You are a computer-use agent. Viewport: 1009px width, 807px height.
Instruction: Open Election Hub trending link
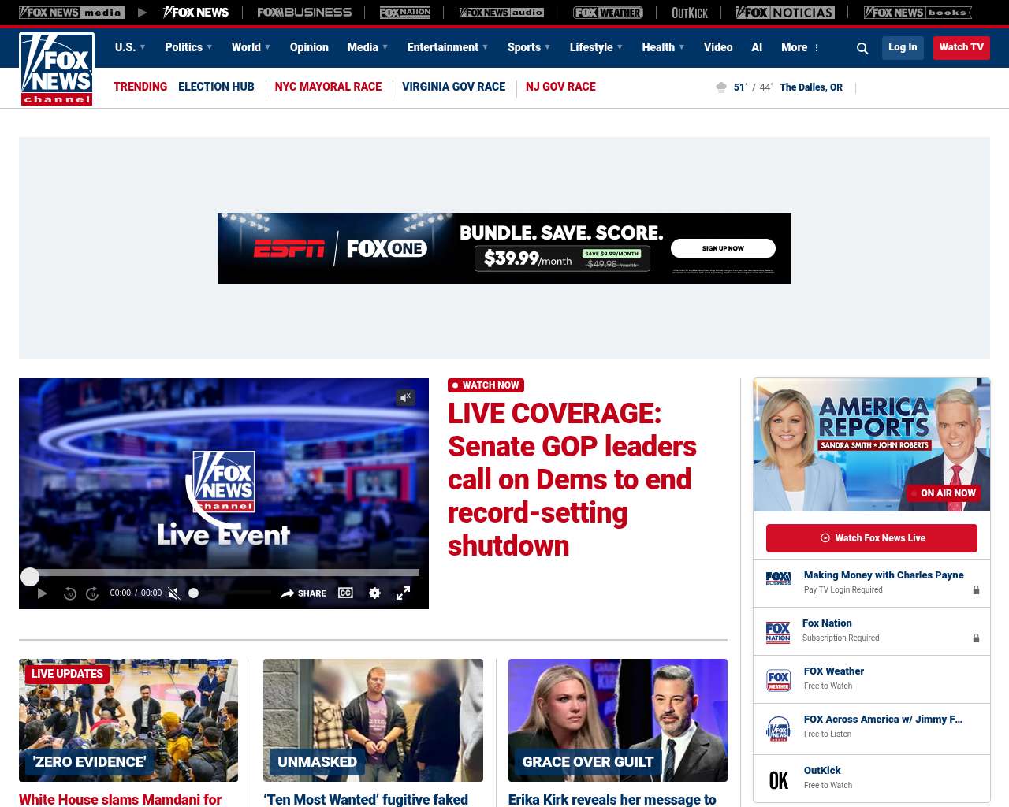click(216, 87)
